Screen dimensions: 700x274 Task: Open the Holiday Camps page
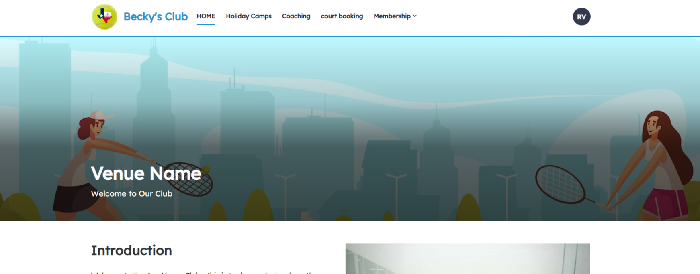pos(248,16)
